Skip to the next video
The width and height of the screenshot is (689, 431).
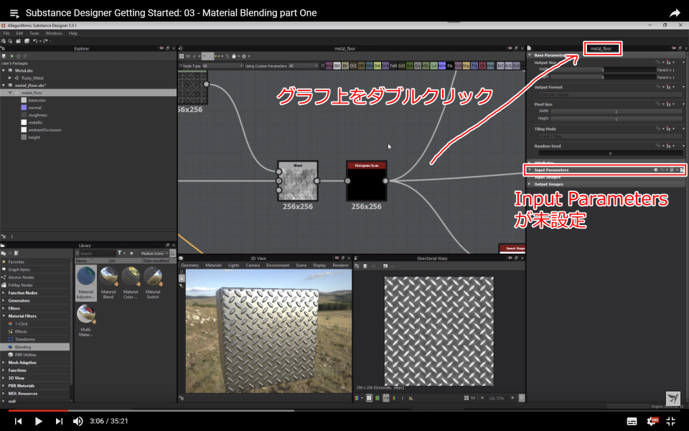point(59,421)
